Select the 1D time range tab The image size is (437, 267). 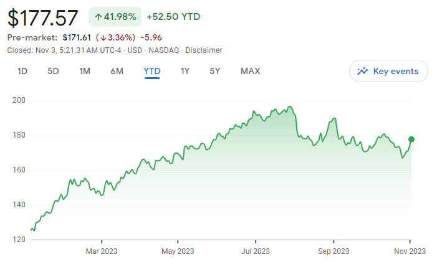pyautogui.click(x=22, y=71)
